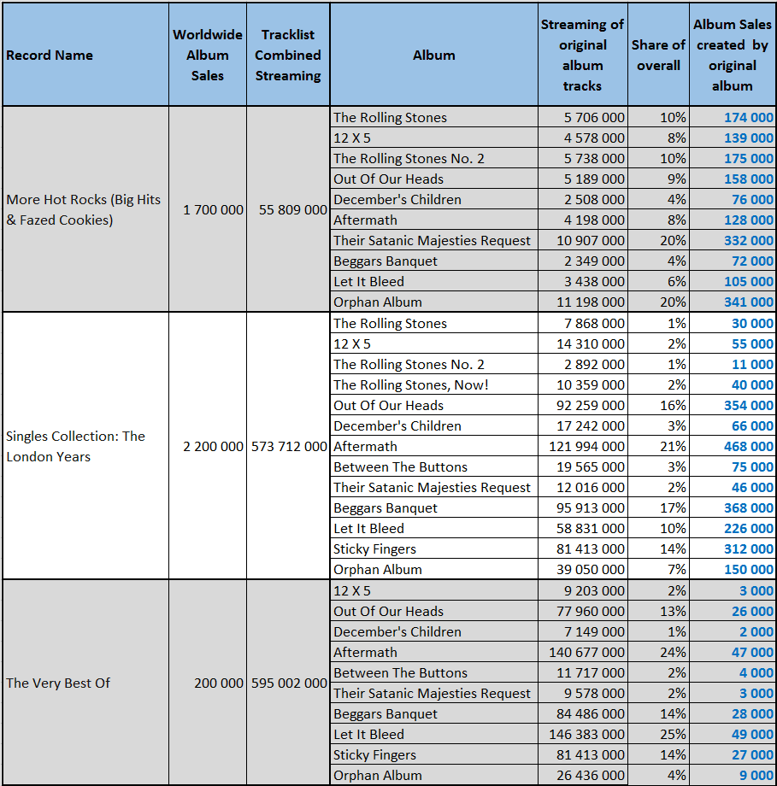Click the Share of overall header
This screenshot has height=786, width=777.
pos(658,55)
